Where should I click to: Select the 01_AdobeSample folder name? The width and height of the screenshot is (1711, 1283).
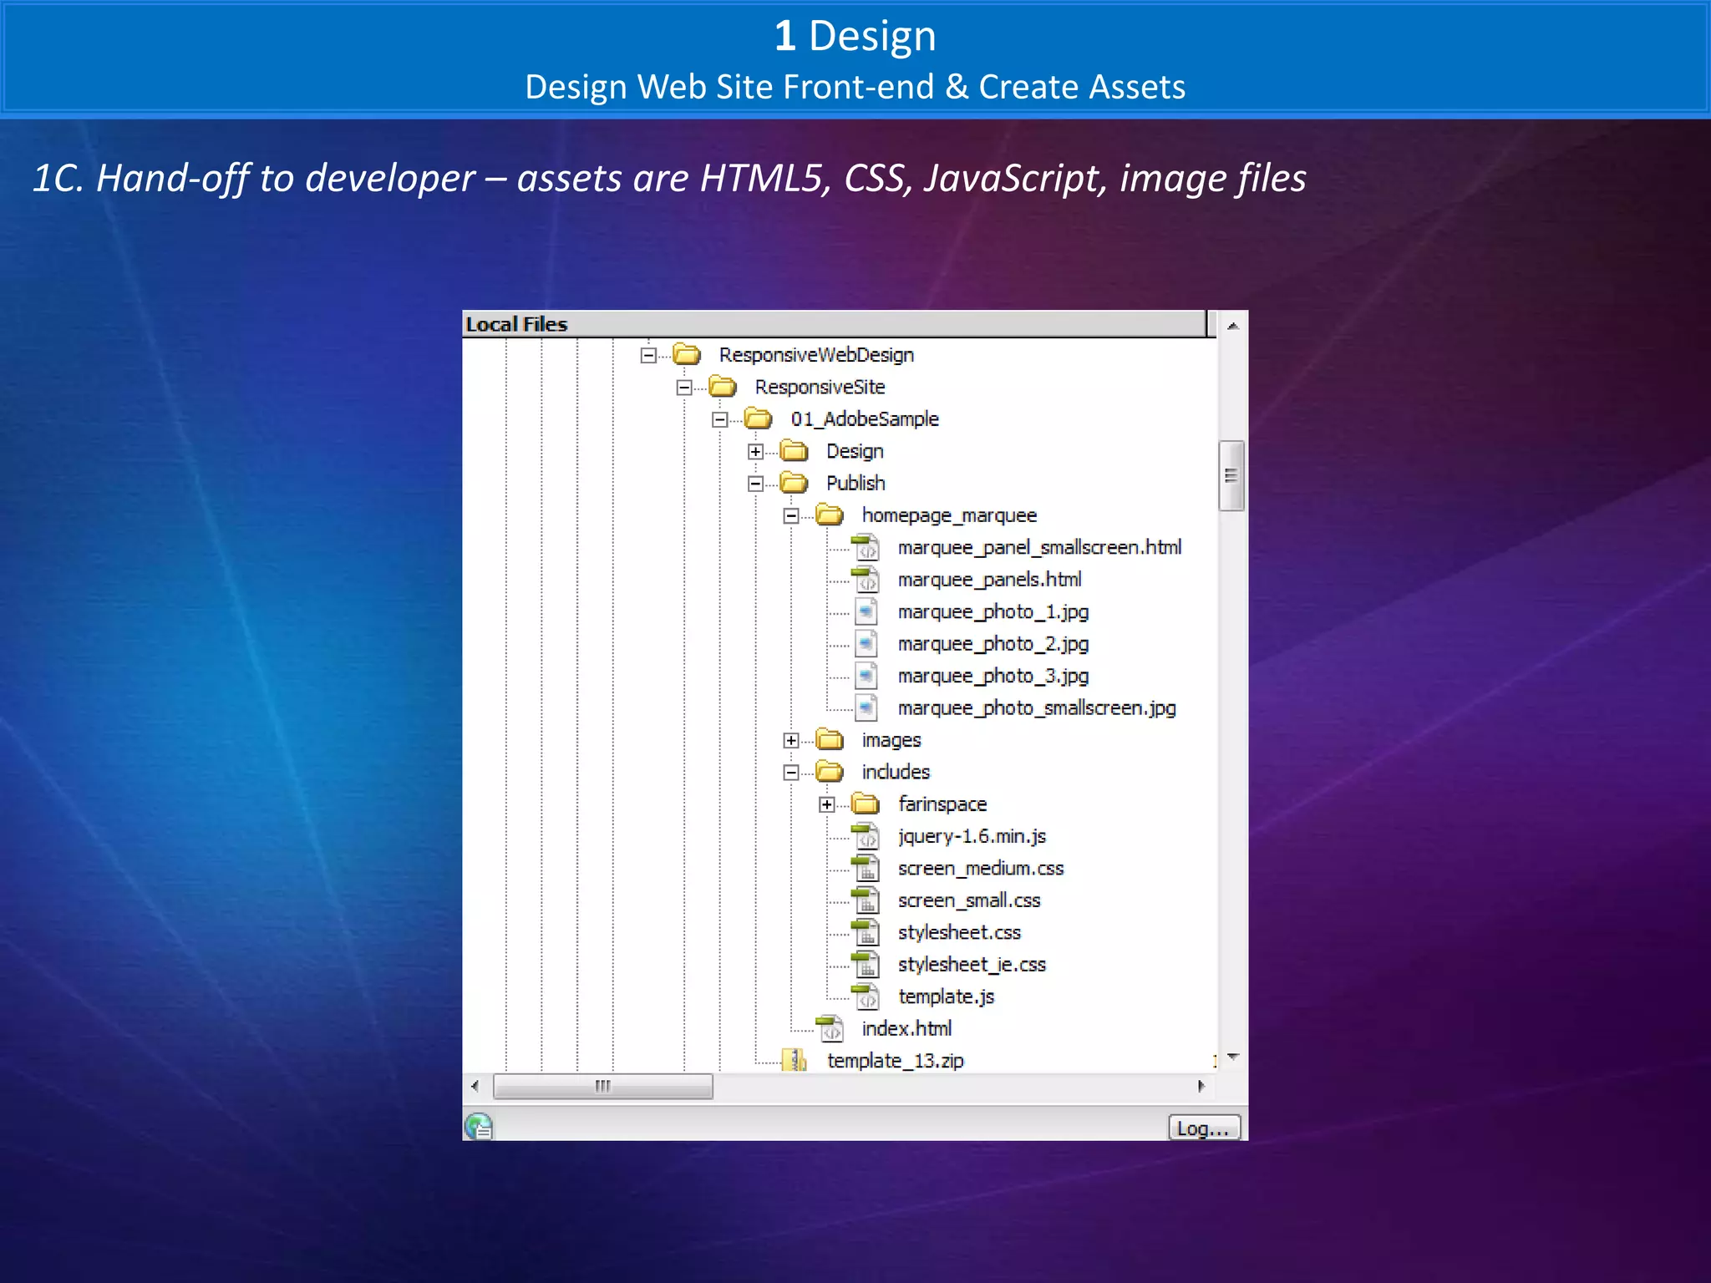[865, 418]
